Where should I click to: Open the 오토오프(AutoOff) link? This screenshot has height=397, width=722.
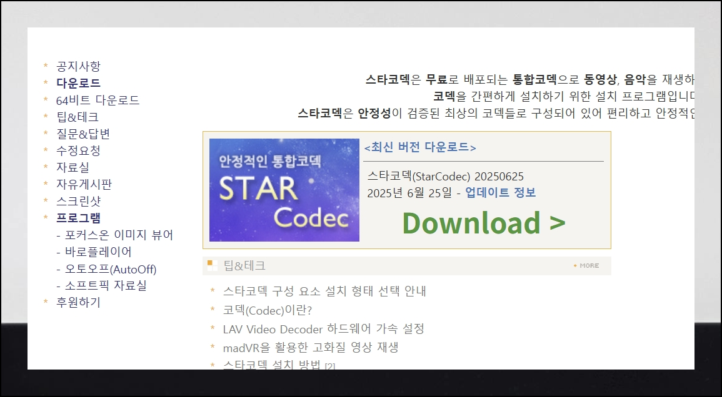point(111,269)
